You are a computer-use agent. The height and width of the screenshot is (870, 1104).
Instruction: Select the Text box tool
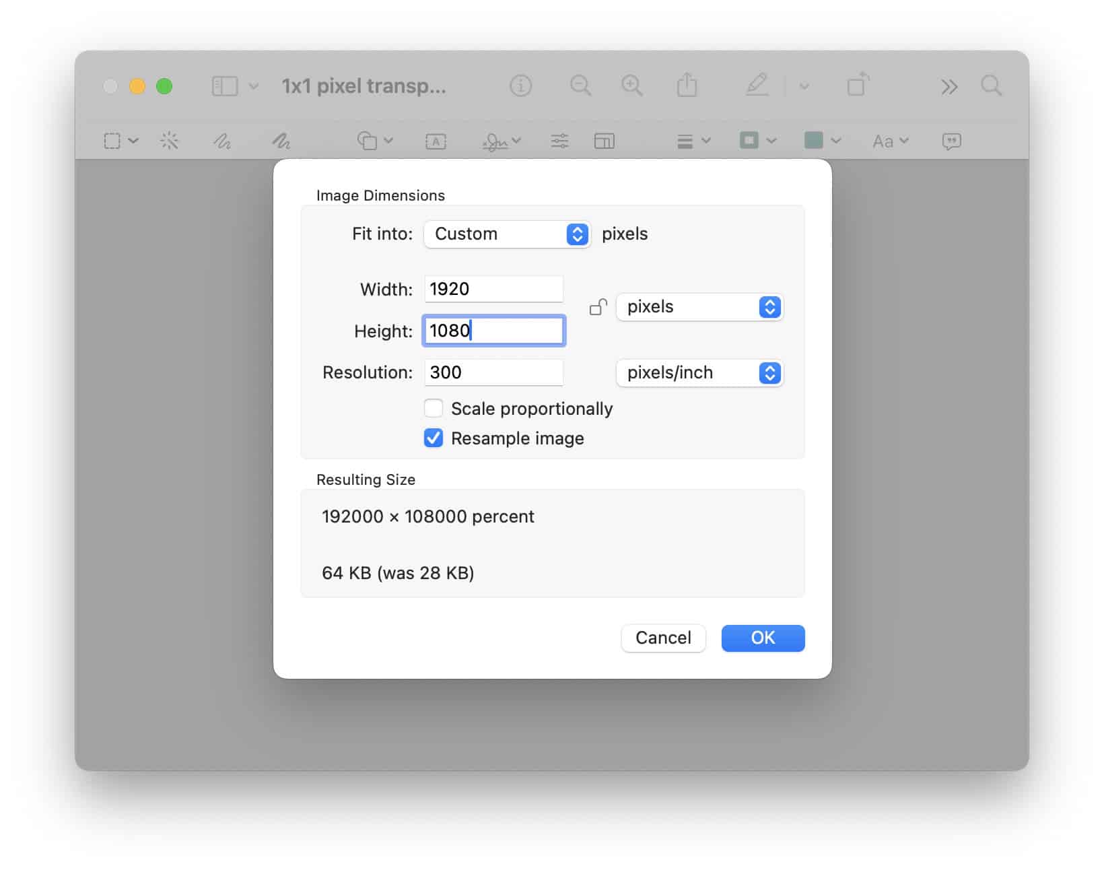(x=436, y=141)
